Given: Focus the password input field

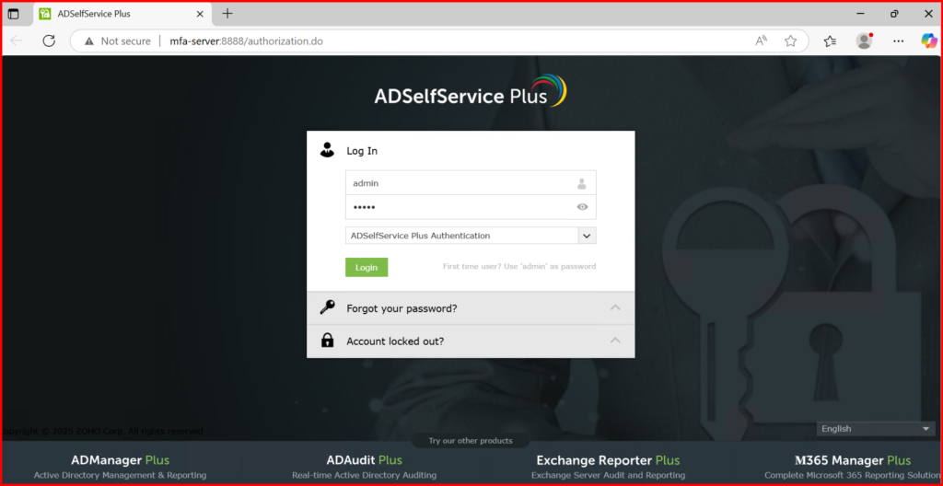Looking at the screenshot, I should pyautogui.click(x=460, y=207).
